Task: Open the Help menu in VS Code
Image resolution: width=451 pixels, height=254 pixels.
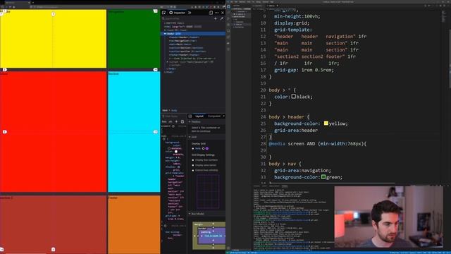Action: [x=272, y=1]
